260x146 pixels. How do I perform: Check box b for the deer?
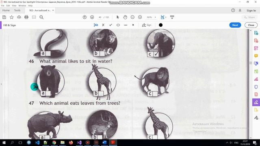click(100, 137)
